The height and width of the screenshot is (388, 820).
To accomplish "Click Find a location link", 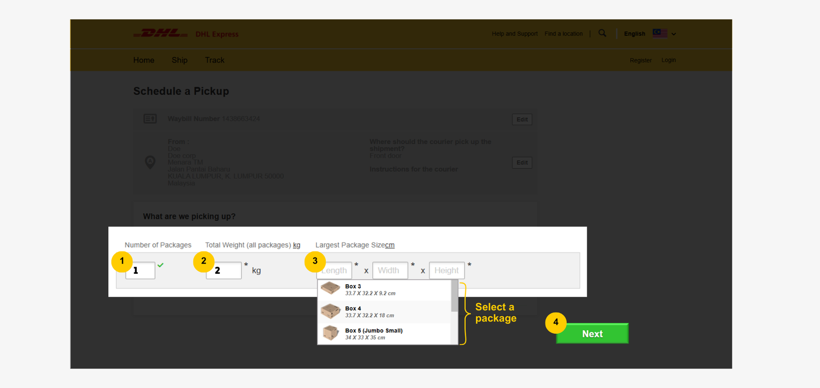I will pos(563,34).
